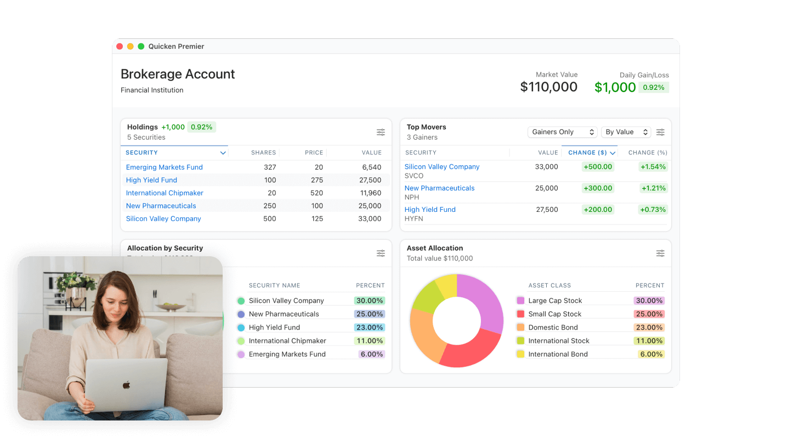
Task: Open International Chipmaker security details
Action: 165,193
